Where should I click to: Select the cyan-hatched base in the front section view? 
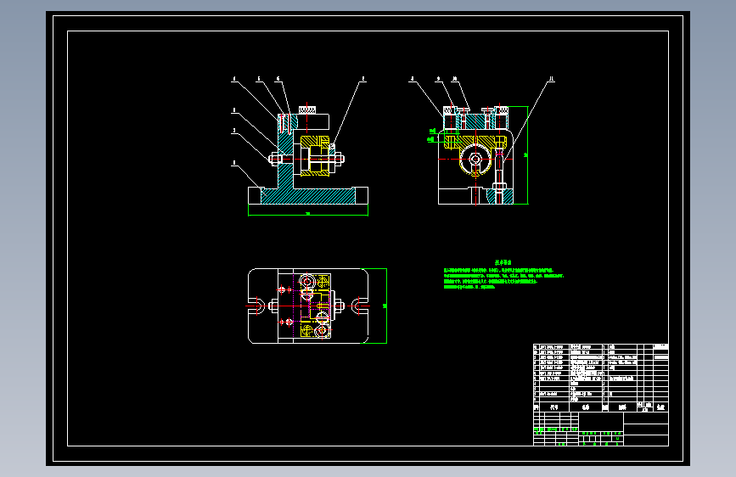[x=308, y=195]
